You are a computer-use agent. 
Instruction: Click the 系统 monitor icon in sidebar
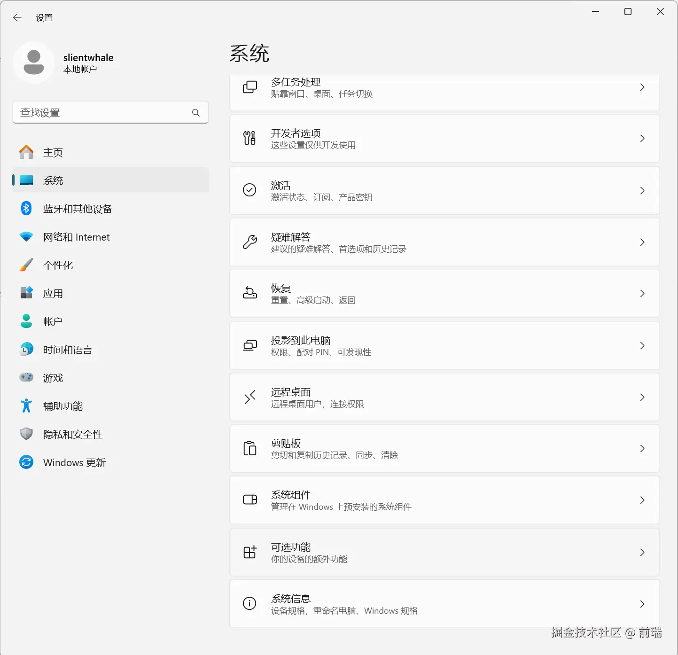point(26,180)
